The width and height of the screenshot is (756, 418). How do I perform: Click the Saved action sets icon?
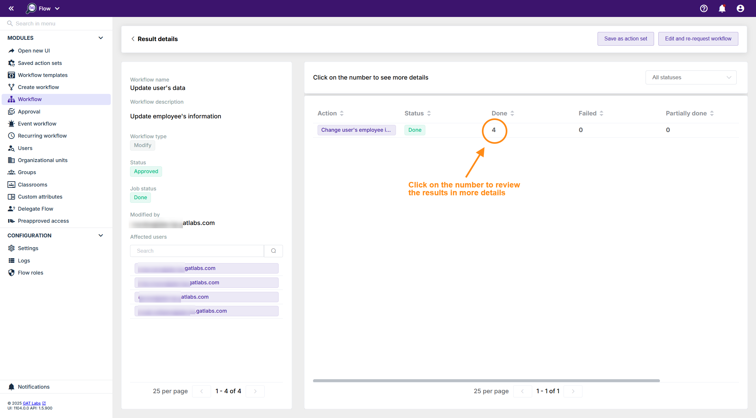11,63
